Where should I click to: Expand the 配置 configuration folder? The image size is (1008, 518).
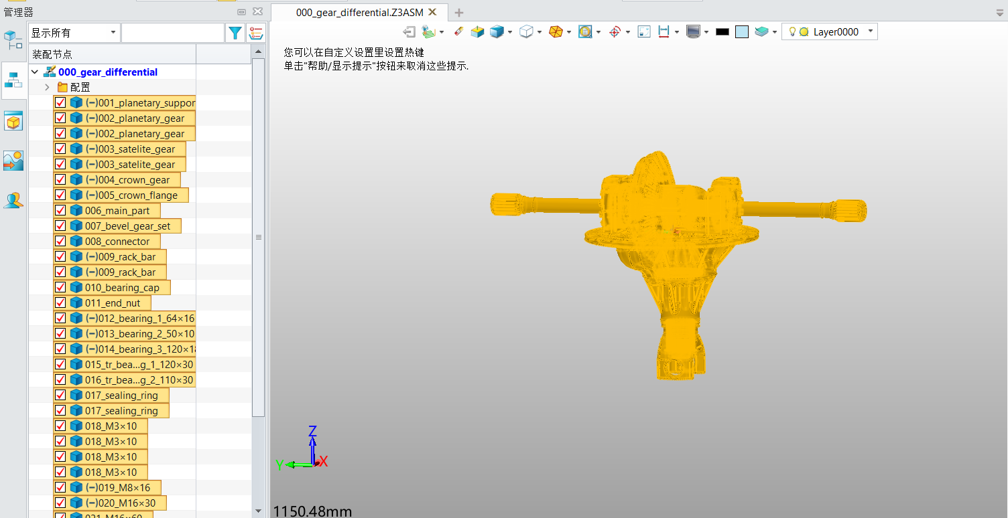[x=47, y=87]
